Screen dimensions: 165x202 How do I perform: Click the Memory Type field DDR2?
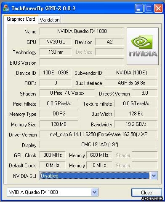(59, 114)
